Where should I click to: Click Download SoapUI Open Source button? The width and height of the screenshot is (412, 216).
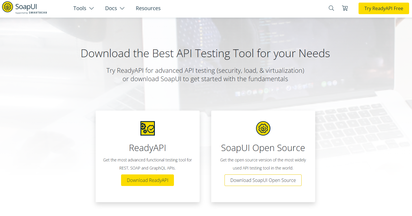pos(263,180)
